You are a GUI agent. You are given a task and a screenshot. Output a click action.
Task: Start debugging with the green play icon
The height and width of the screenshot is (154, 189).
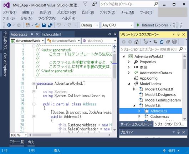138,25
